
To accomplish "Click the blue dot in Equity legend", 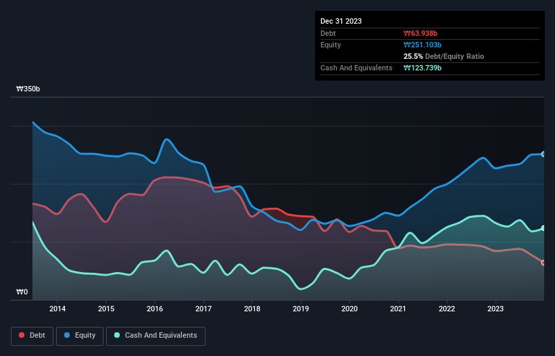I will pyautogui.click(x=66, y=335).
